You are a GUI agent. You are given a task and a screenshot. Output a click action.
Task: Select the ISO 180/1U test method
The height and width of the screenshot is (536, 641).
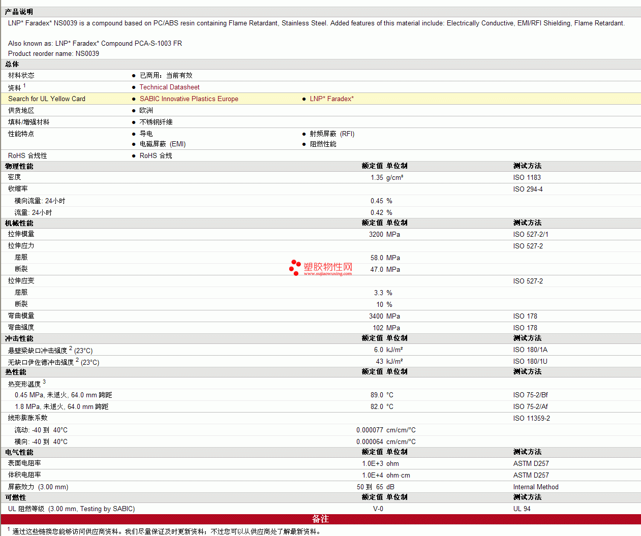coord(530,362)
